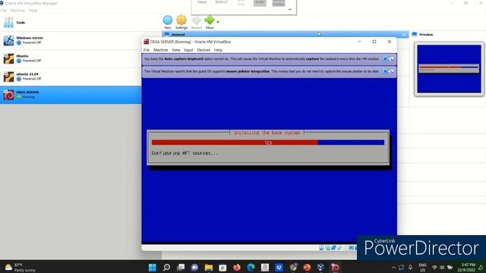The height and width of the screenshot is (273, 486).
Task: Open File menu in VM window
Action: 147,50
